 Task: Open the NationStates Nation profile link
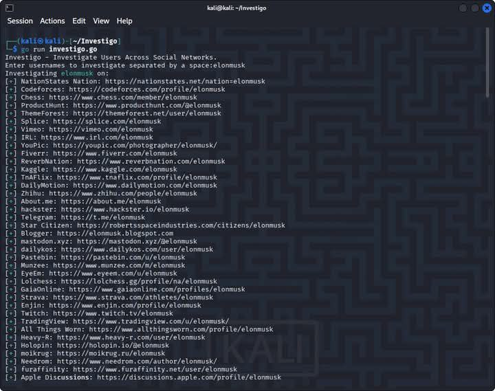[x=185, y=81]
